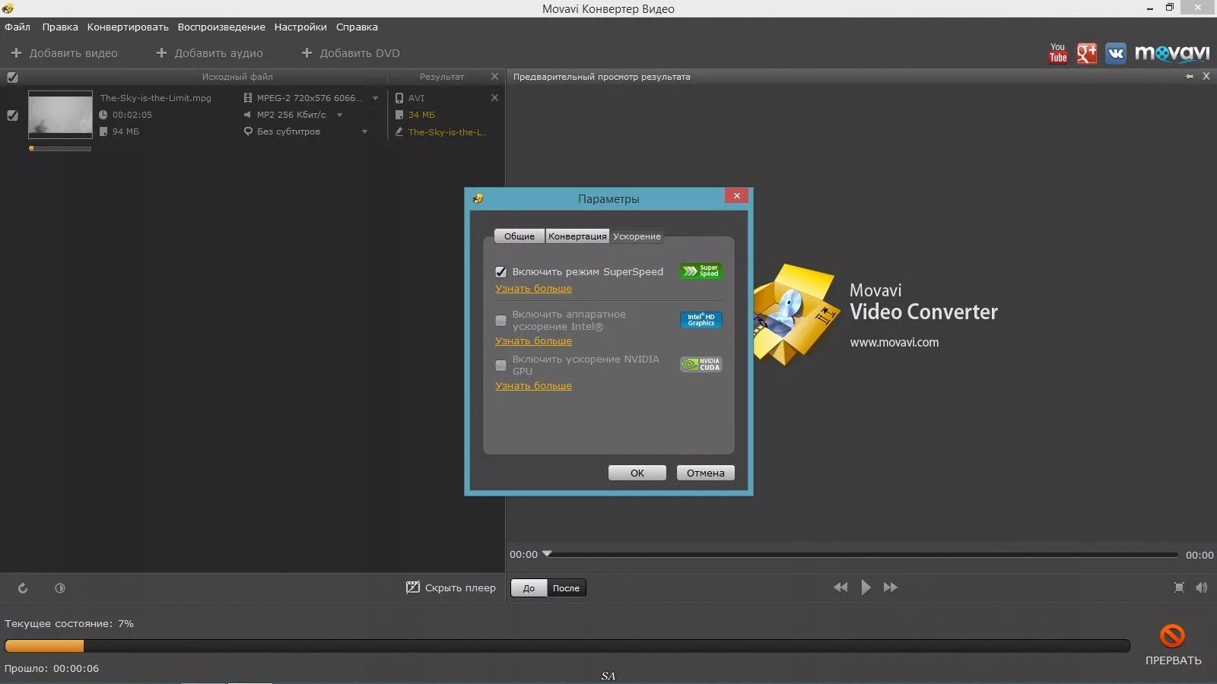Toggle fullscreen preview icon
Screen dimensions: 1217x684
(x=1179, y=587)
